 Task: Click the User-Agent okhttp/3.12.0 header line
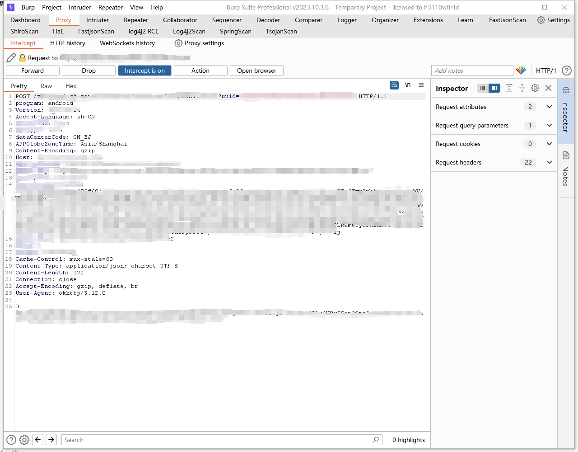point(61,293)
